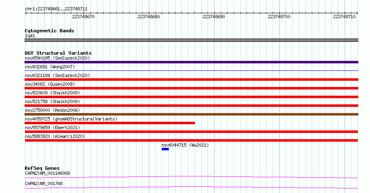Viewport: 370px width, 193px height.
Task: Click the 1q41 band label
Action: click(x=30, y=36)
